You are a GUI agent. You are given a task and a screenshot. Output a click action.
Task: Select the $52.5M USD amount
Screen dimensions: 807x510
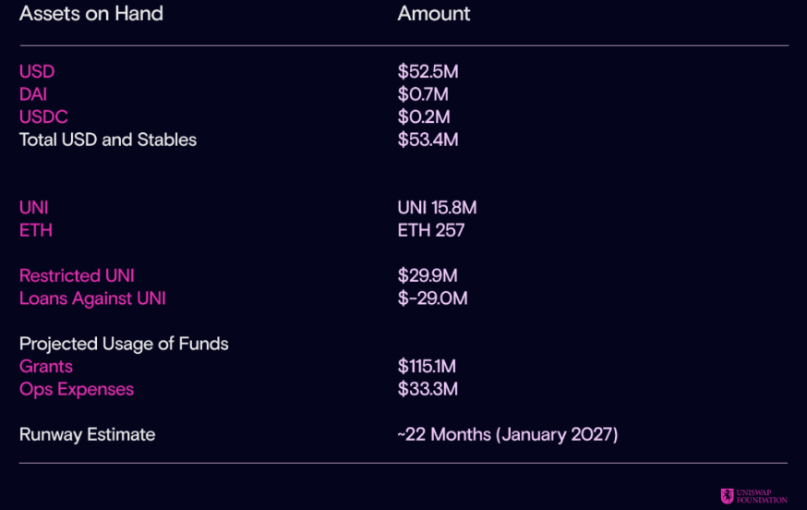click(x=428, y=72)
